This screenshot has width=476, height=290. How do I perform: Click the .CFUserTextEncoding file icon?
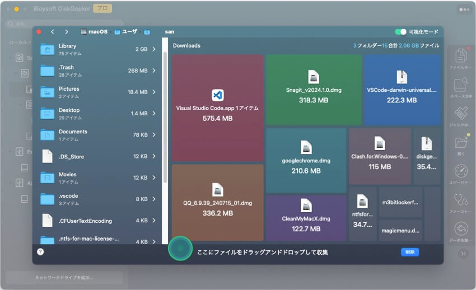point(48,221)
